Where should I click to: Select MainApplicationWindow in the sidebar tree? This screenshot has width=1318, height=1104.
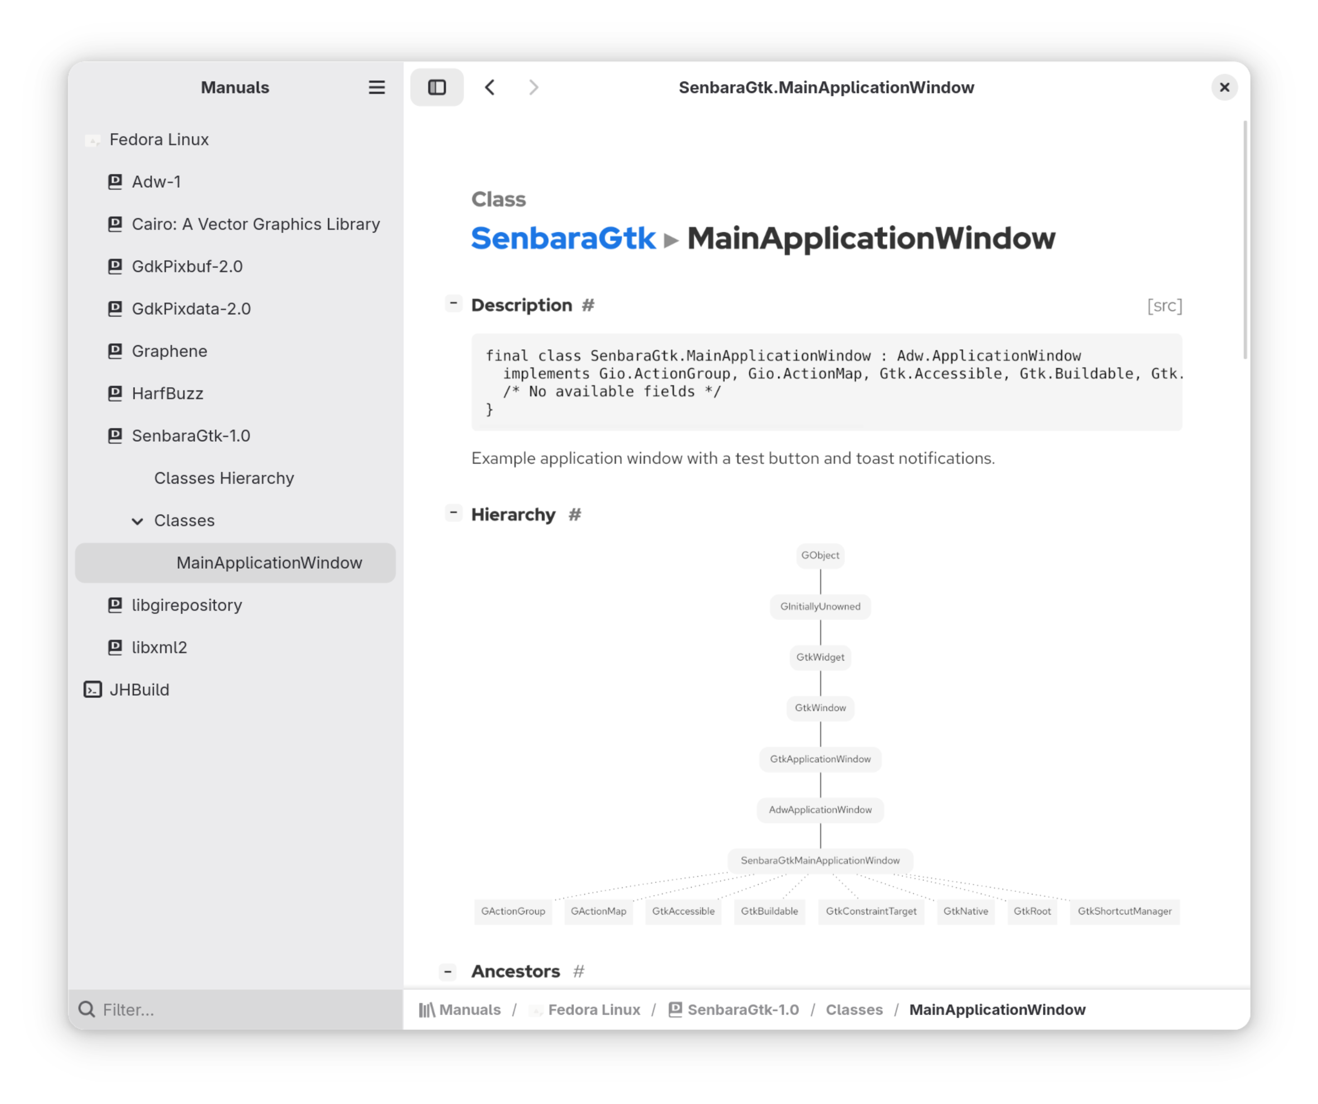[235, 563]
